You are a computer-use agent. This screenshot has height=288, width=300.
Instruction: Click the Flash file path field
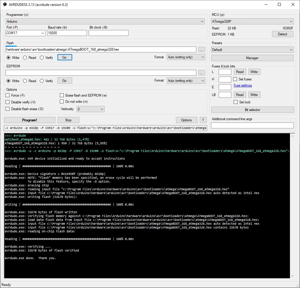click(x=101, y=49)
